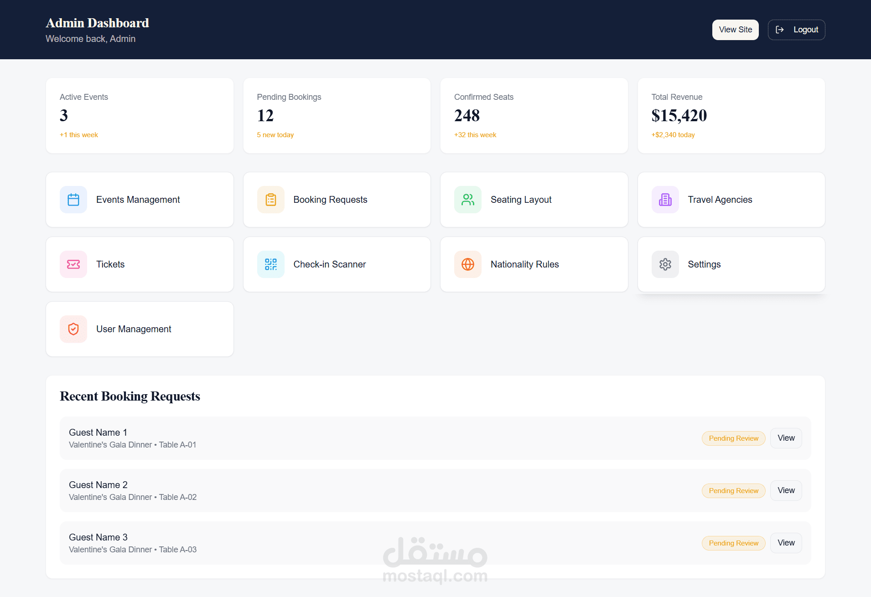
Task: Click the Guest Name 2 text
Action: click(x=98, y=485)
